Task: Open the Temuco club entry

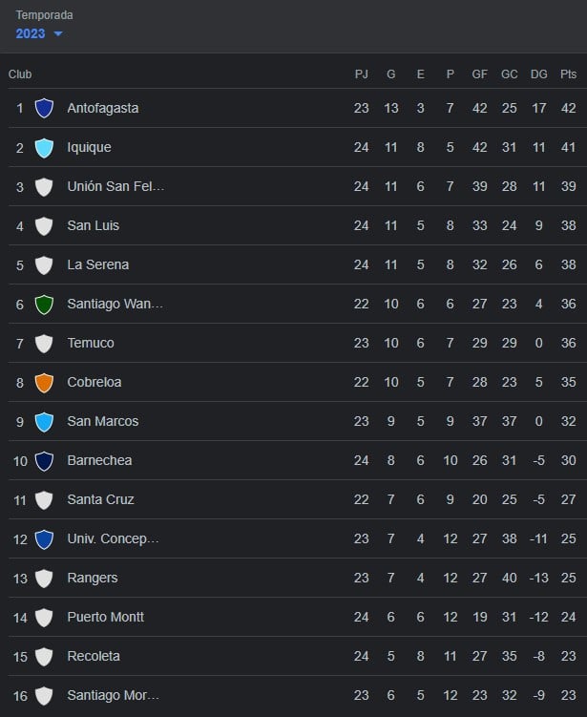Action: 91,343
